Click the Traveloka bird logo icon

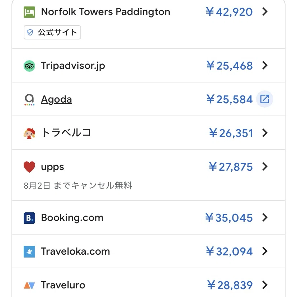(29, 252)
